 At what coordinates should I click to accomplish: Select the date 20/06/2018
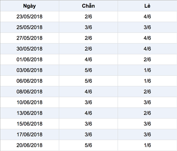coord(29,145)
